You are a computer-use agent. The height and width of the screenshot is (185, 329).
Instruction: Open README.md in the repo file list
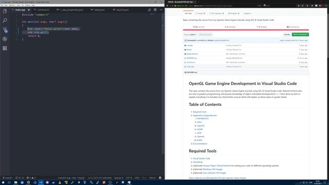click(192, 58)
